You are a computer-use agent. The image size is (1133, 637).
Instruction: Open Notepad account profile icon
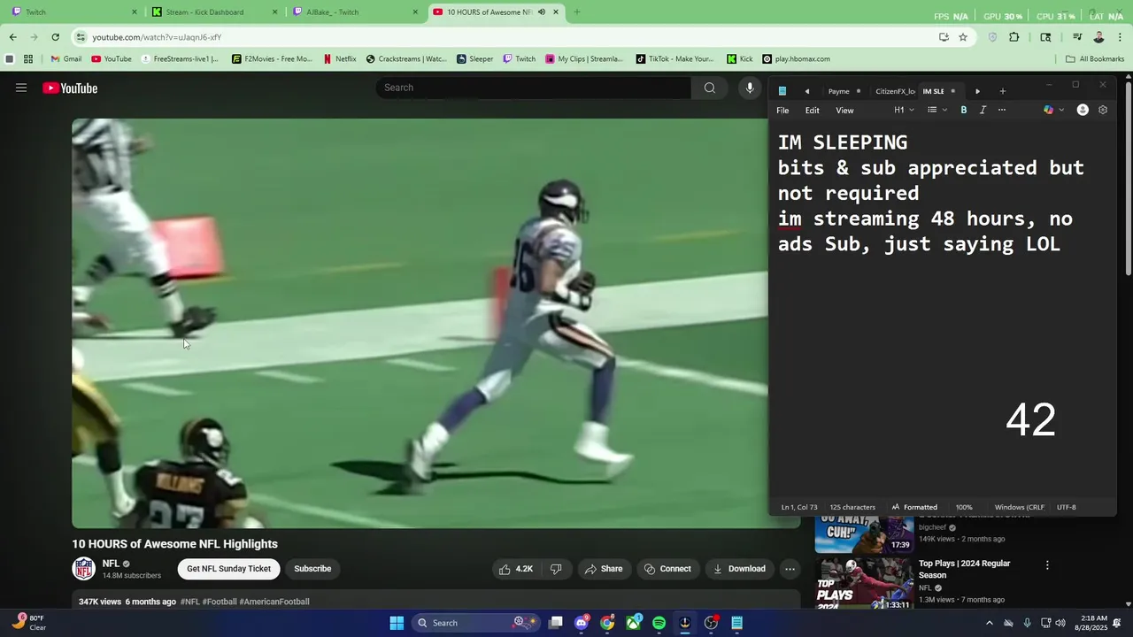1083,111
